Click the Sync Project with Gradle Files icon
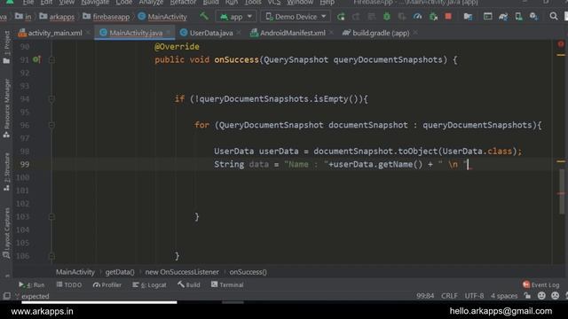This screenshot has width=568, height=319. click(x=503, y=17)
